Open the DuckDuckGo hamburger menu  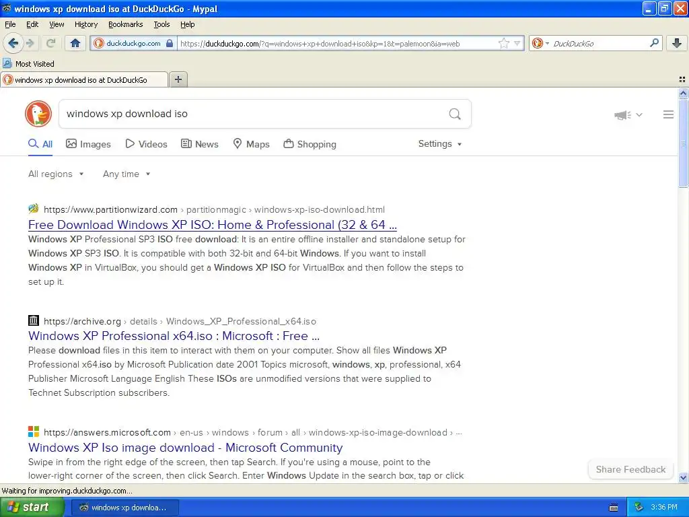pyautogui.click(x=668, y=114)
